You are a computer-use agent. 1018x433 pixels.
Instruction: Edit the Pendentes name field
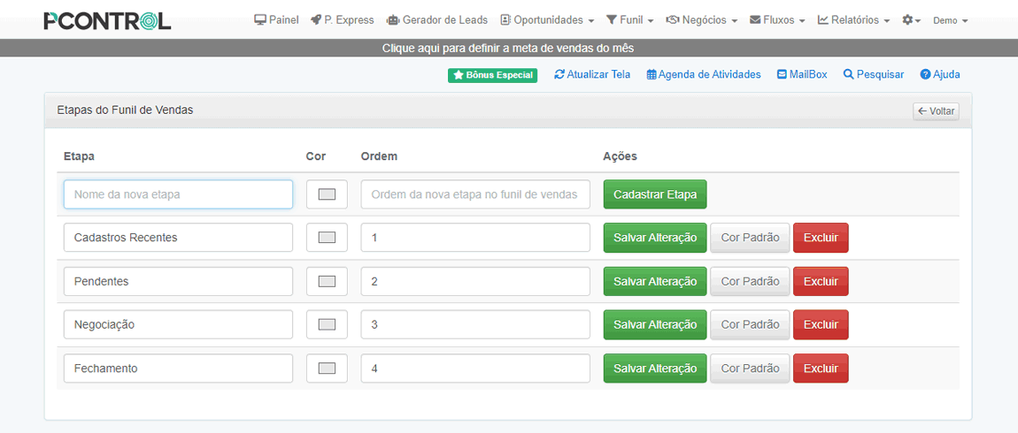178,281
